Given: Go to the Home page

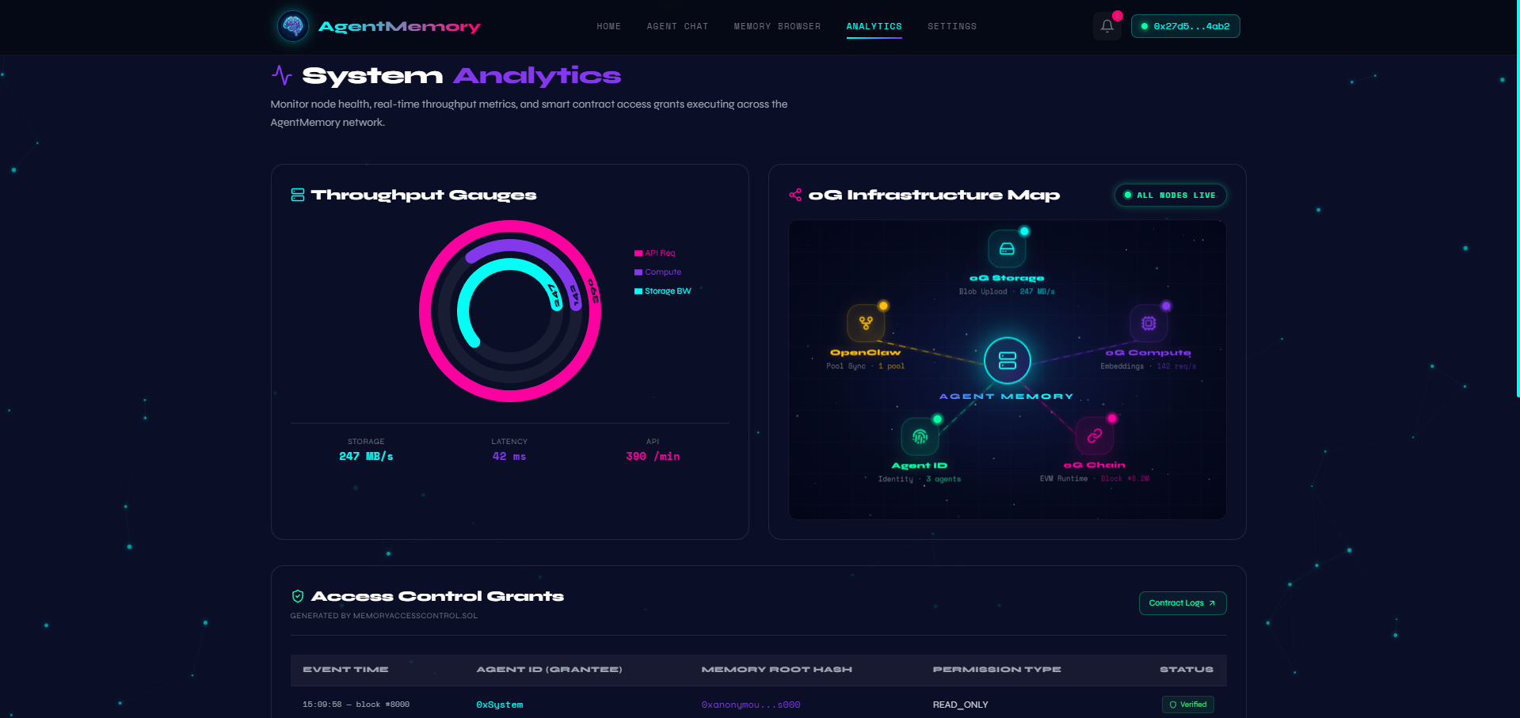Looking at the screenshot, I should click(x=609, y=27).
